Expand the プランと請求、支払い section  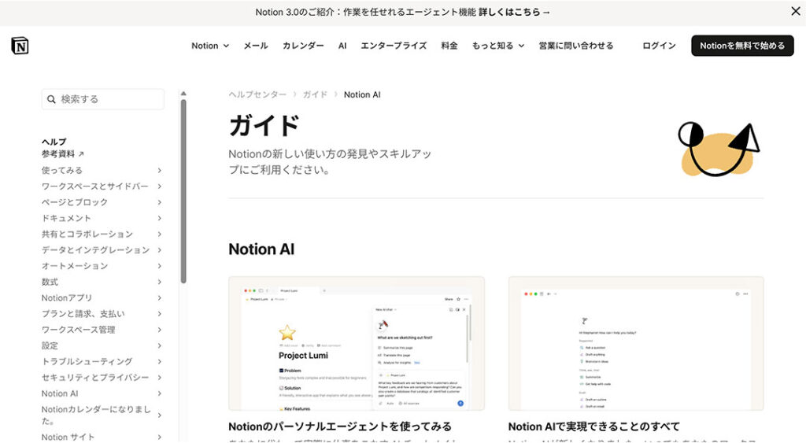click(159, 313)
